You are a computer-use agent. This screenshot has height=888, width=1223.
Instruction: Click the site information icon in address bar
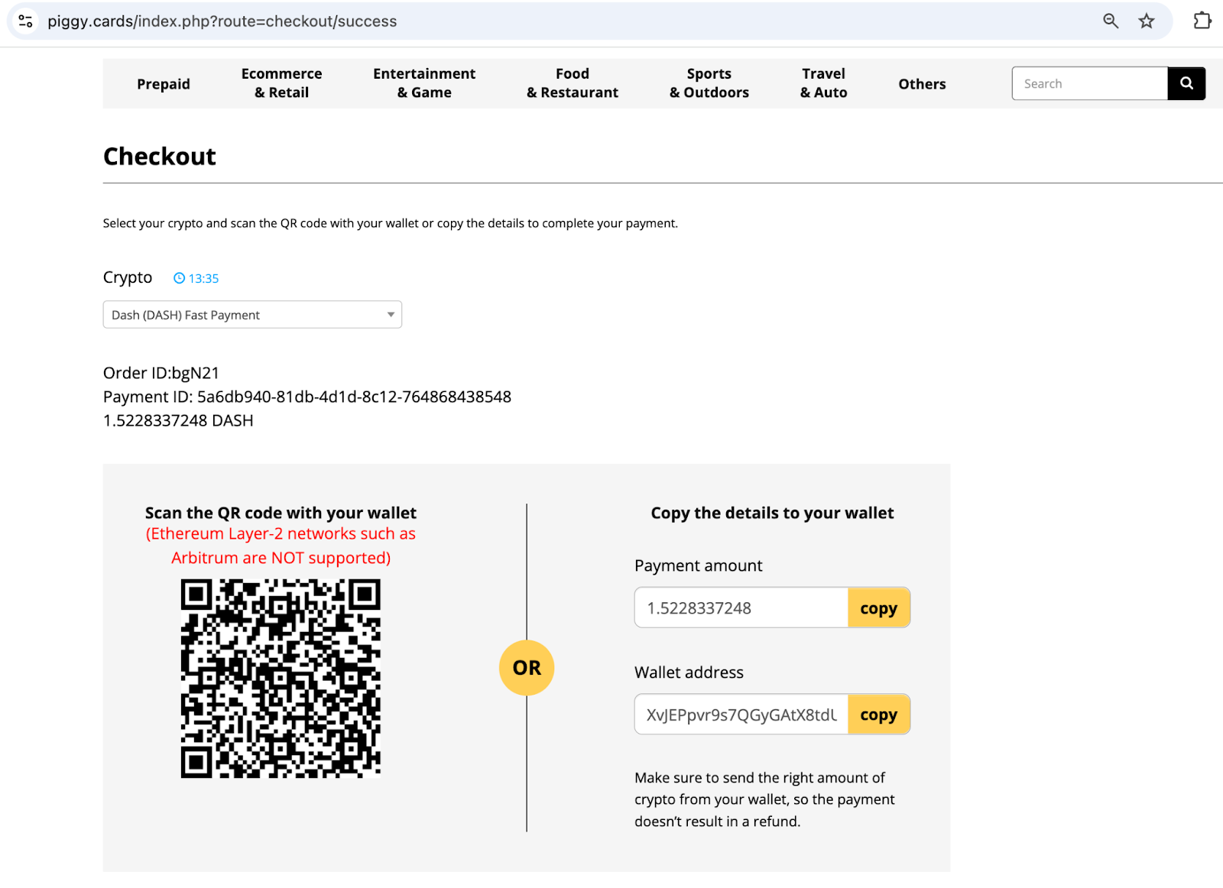coord(25,21)
